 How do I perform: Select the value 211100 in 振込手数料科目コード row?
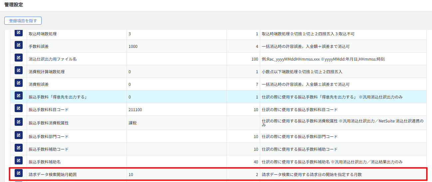[135, 110]
